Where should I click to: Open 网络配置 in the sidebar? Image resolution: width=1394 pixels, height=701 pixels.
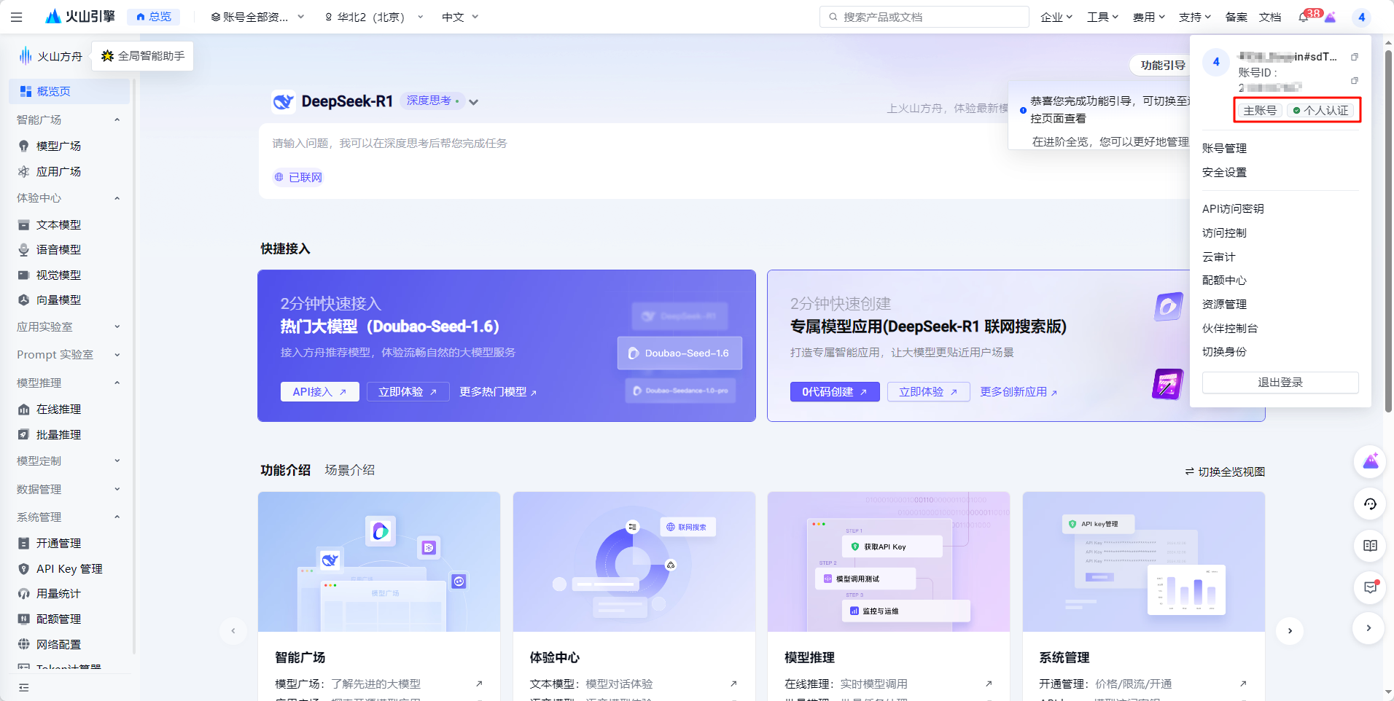pos(58,644)
